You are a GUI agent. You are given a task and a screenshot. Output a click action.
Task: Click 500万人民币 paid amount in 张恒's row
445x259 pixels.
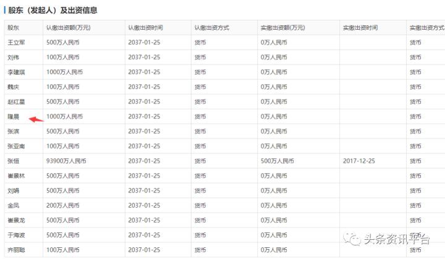point(278,161)
